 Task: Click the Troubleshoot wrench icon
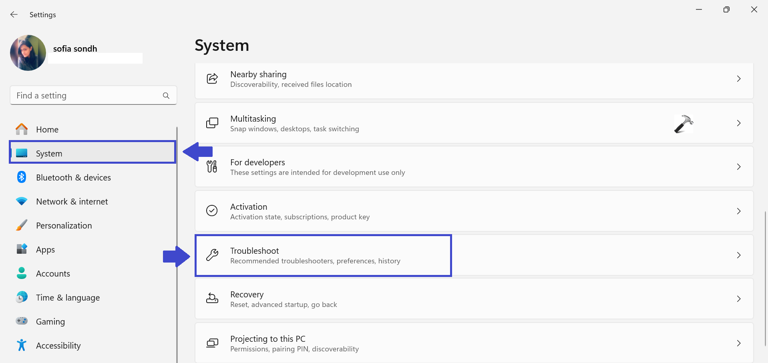tap(212, 255)
